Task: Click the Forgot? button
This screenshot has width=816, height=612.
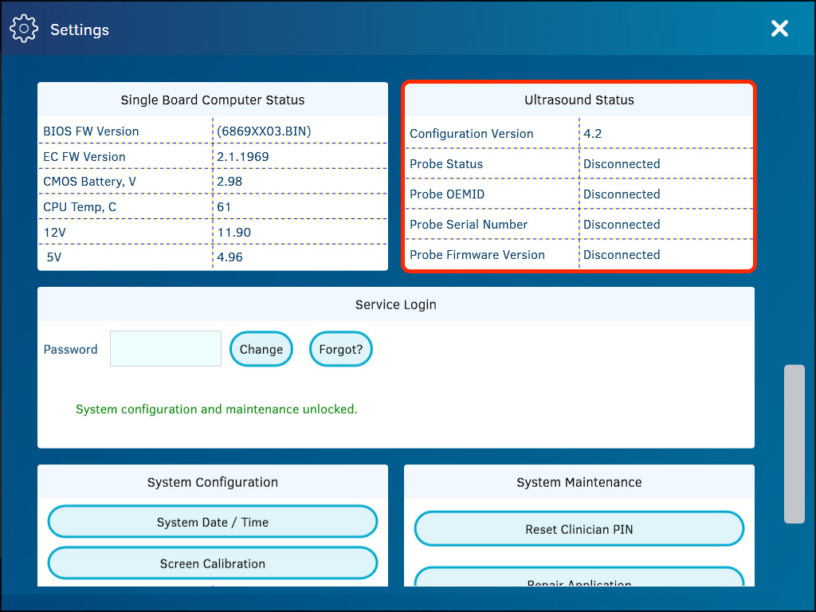Action: point(340,349)
